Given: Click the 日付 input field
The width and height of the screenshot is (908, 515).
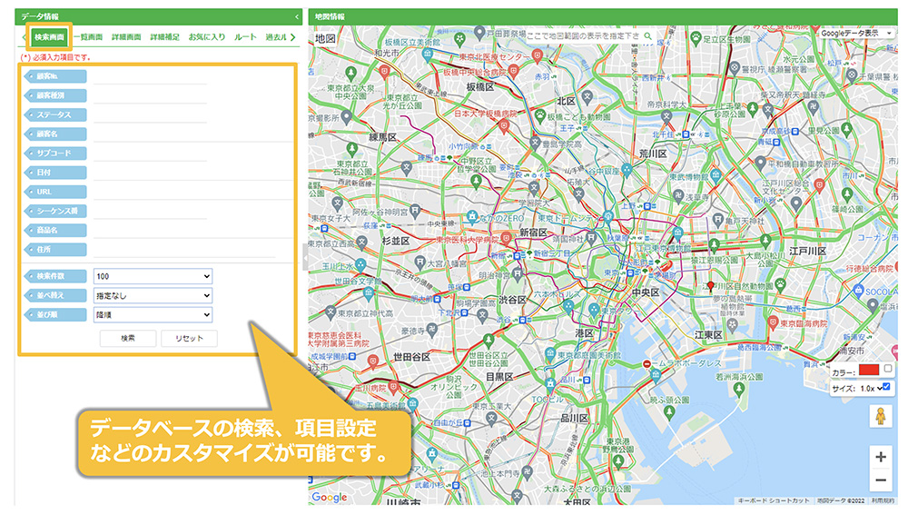Looking at the screenshot, I should tap(192, 172).
